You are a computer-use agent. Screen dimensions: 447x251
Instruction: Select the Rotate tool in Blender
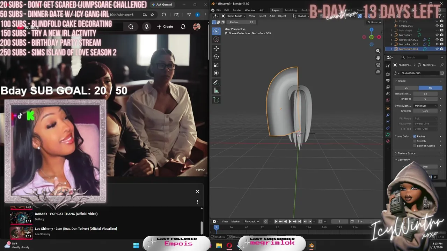216,57
